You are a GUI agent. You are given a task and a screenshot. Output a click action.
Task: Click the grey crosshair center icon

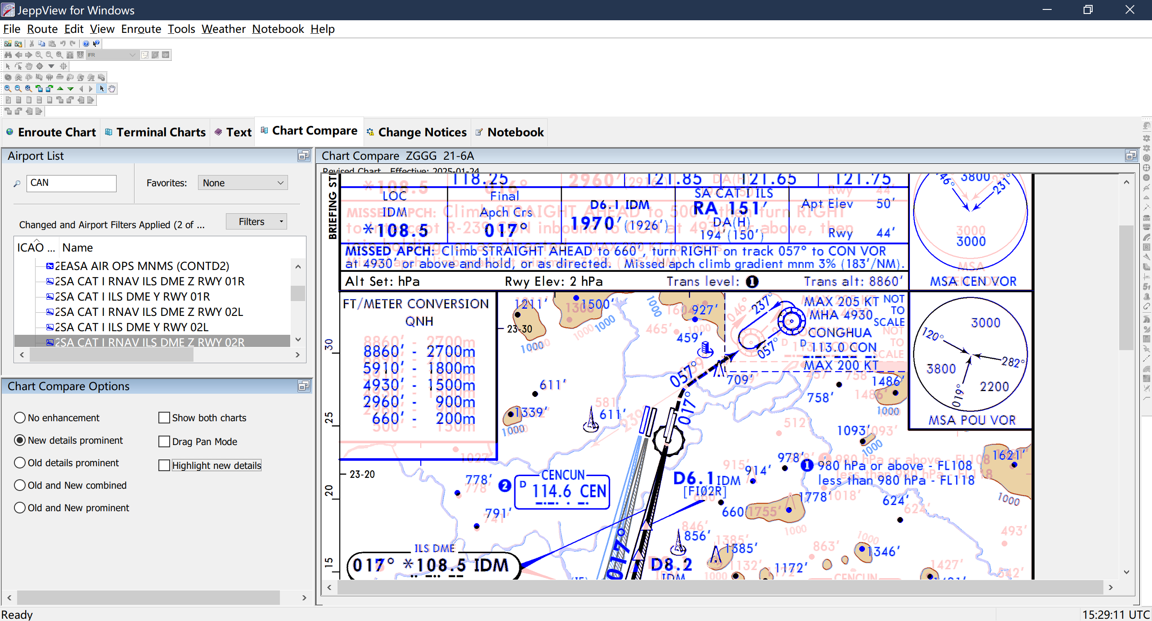(63, 66)
